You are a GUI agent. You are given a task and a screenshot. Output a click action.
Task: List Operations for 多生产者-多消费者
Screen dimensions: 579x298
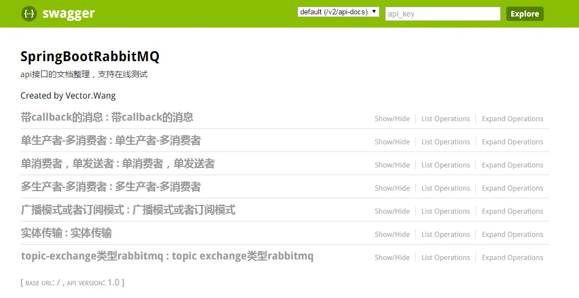pos(446,188)
